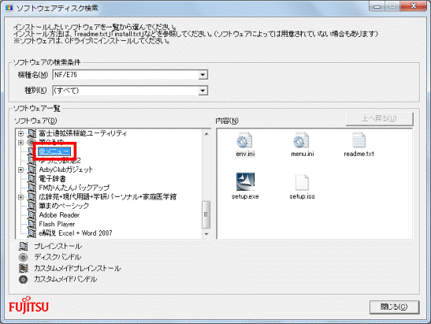Close the ソフトウェアディスク検索 window

point(413,6)
